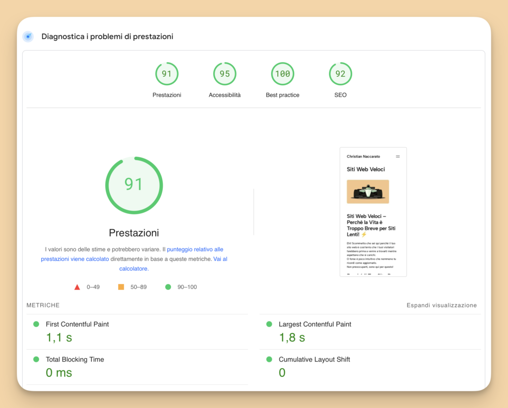The width and height of the screenshot is (508, 408).
Task: Open 'punteggio relativo alle prestazioni' link
Action: 195,249
